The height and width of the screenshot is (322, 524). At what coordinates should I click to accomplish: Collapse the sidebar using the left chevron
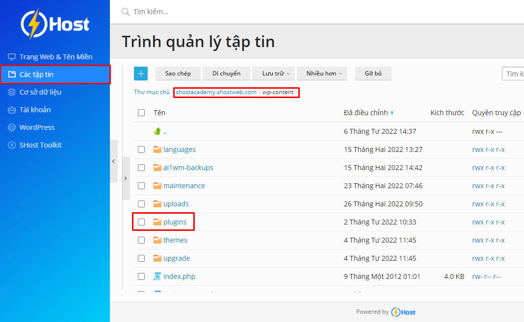(x=113, y=161)
